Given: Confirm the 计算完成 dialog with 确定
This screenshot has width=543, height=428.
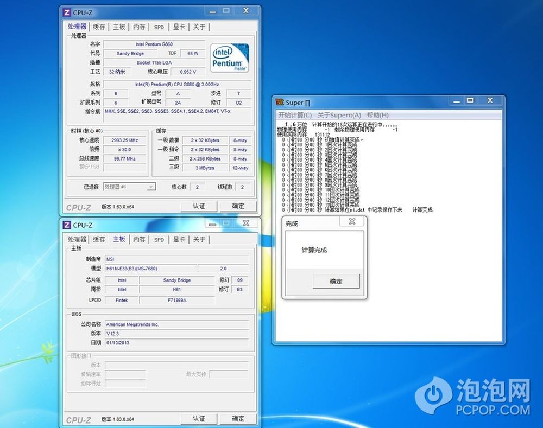Looking at the screenshot, I should coord(336,282).
